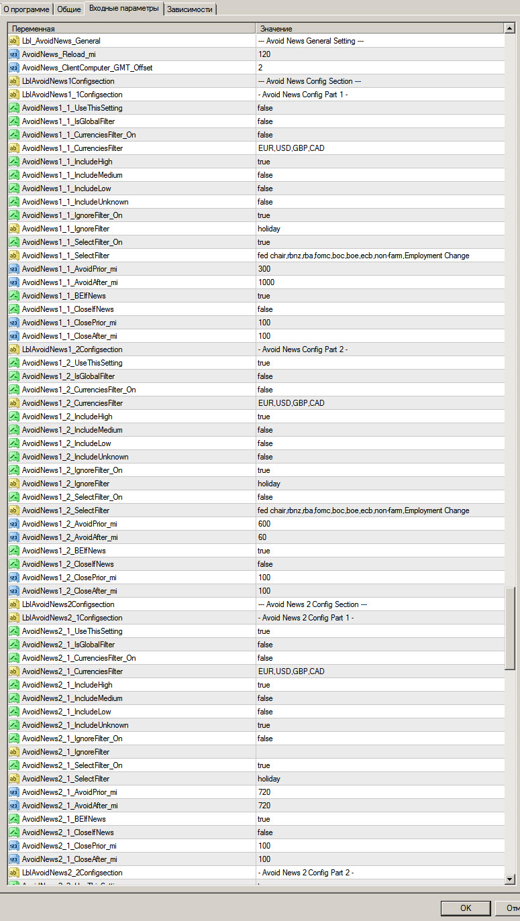Click the bool icon of AvoidNews1_2_IncludeLow
The image size is (520, 921).
point(14,443)
